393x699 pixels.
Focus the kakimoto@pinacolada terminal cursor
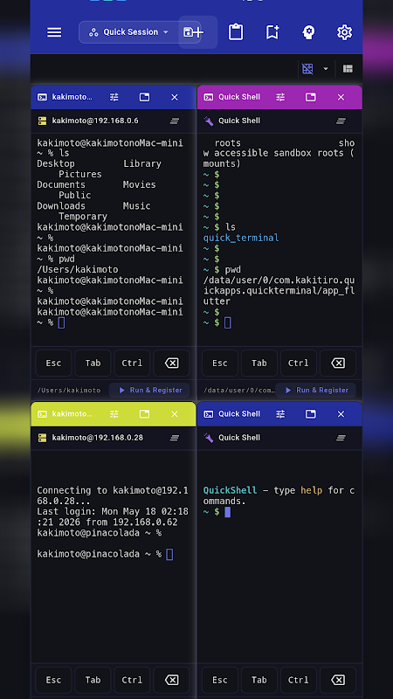pos(169,554)
